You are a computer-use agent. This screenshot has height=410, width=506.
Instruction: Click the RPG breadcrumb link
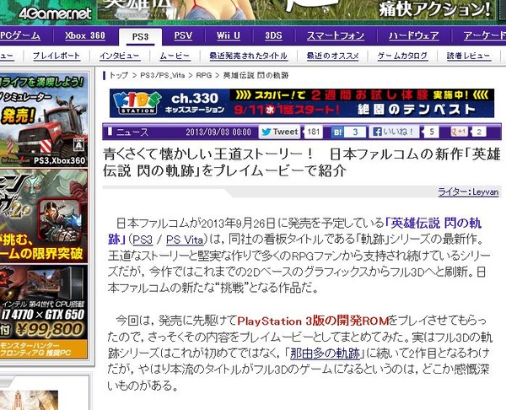204,75
